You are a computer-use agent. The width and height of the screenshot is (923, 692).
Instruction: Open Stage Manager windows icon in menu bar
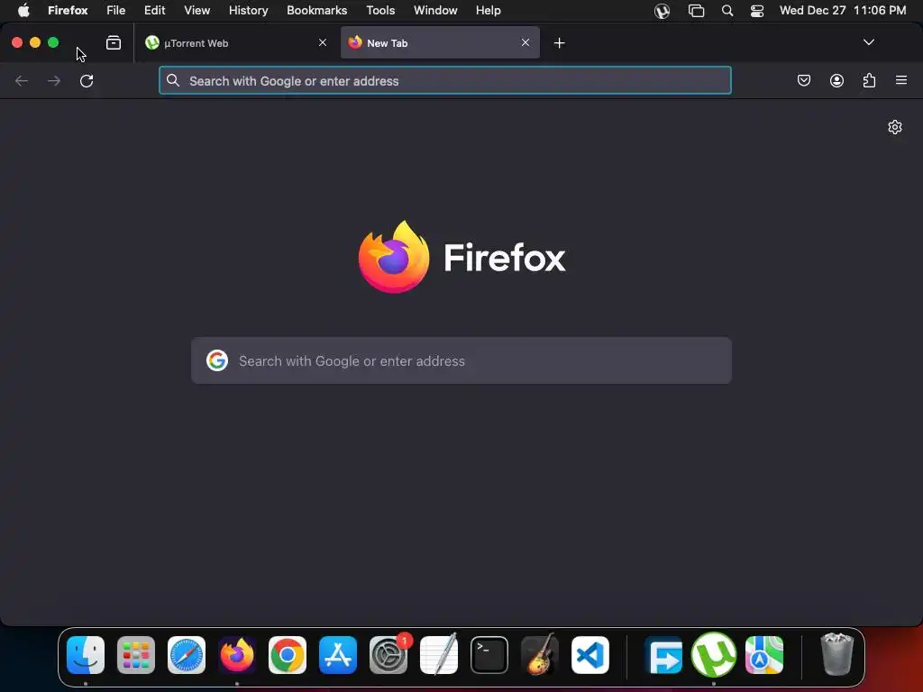point(696,11)
